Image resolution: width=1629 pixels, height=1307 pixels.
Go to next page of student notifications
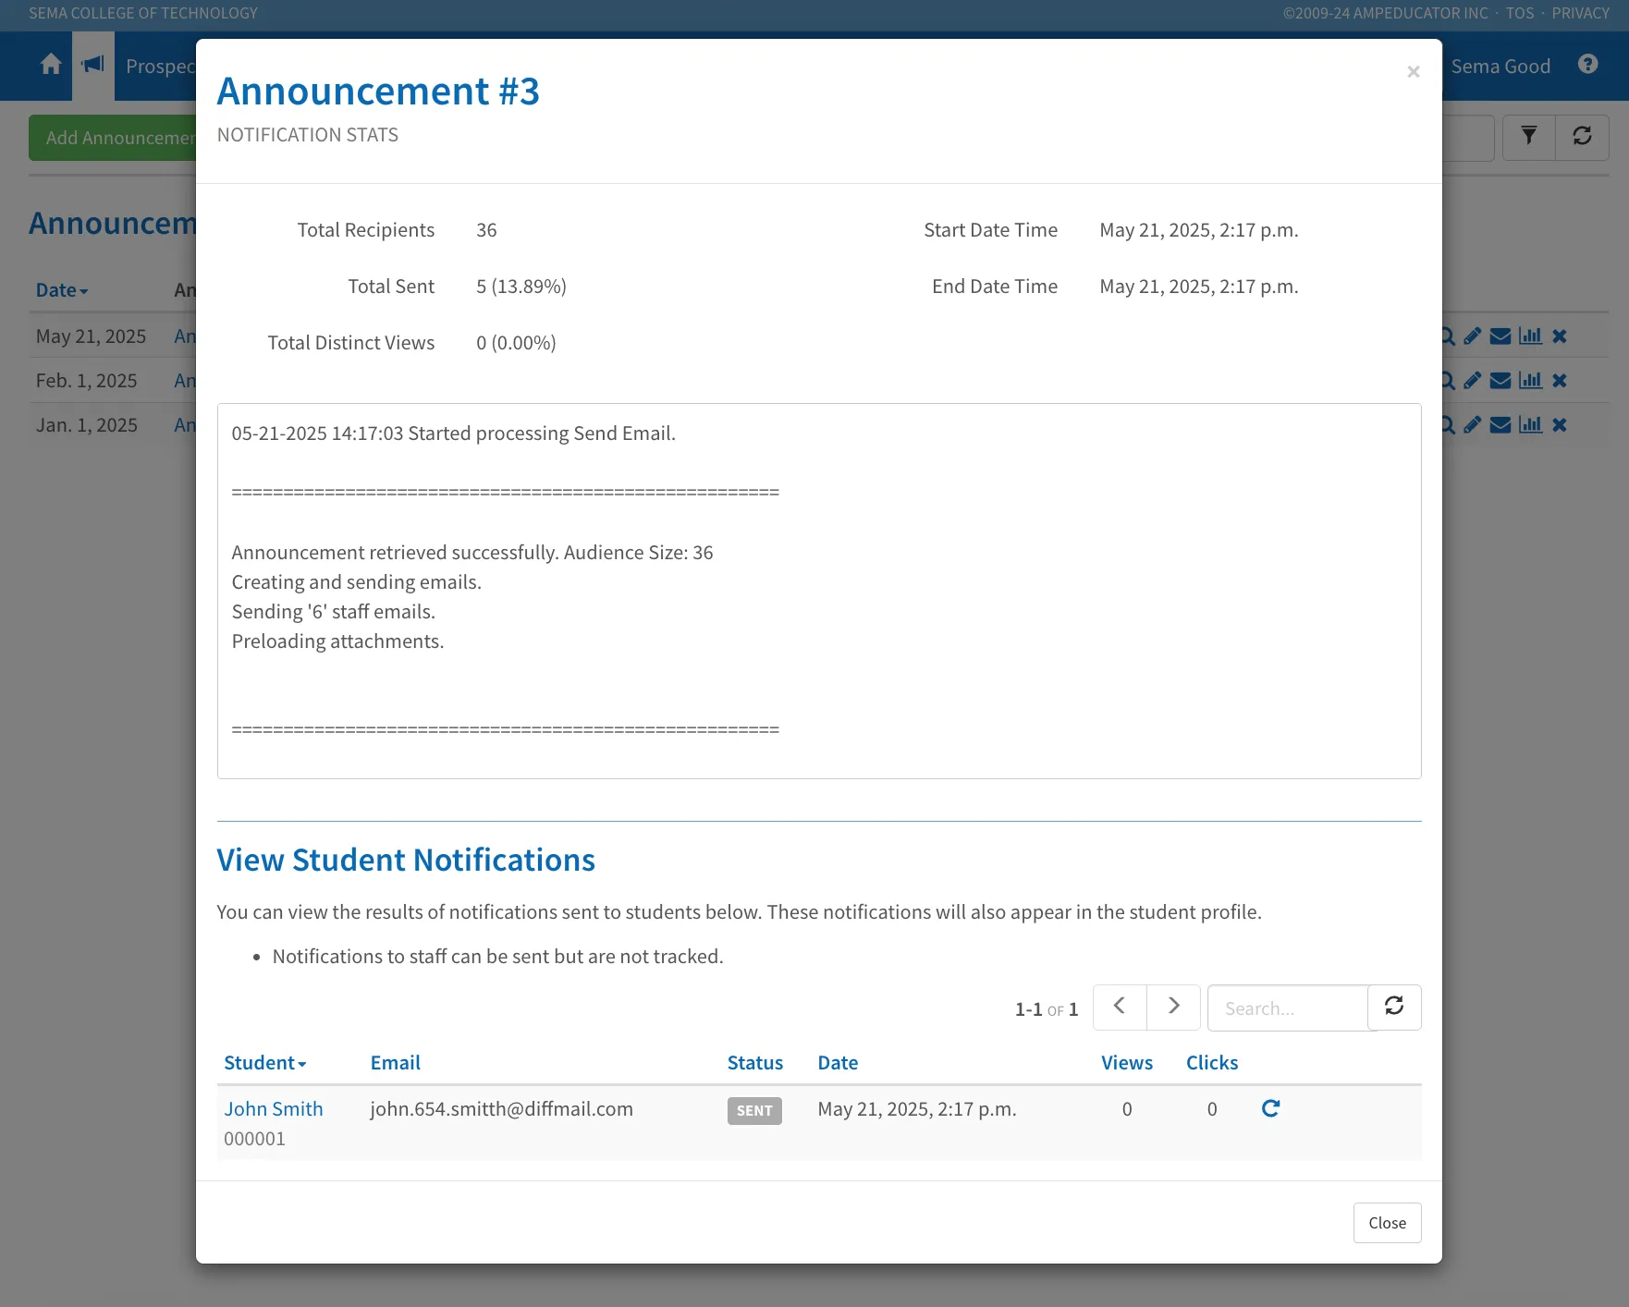click(1173, 1007)
